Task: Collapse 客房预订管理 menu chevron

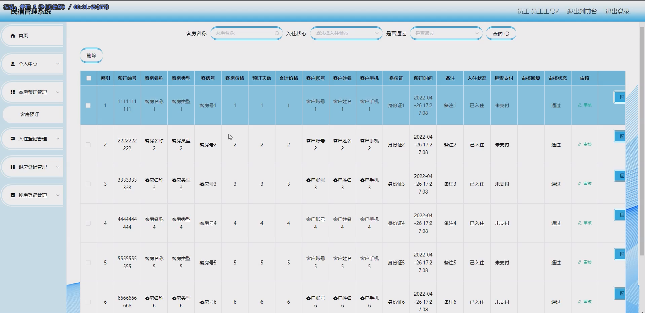Action: 58,92
